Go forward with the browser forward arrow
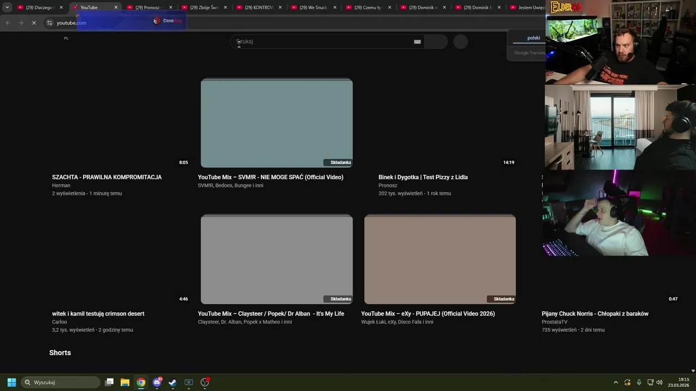 tap(21, 23)
